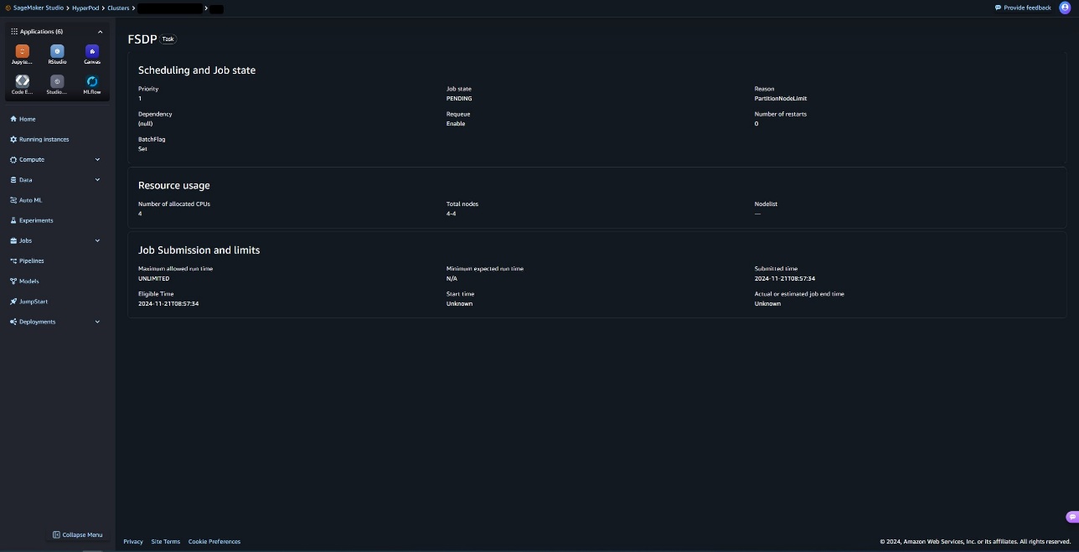Open the Canvas application icon
The image size is (1079, 552).
tap(92, 52)
